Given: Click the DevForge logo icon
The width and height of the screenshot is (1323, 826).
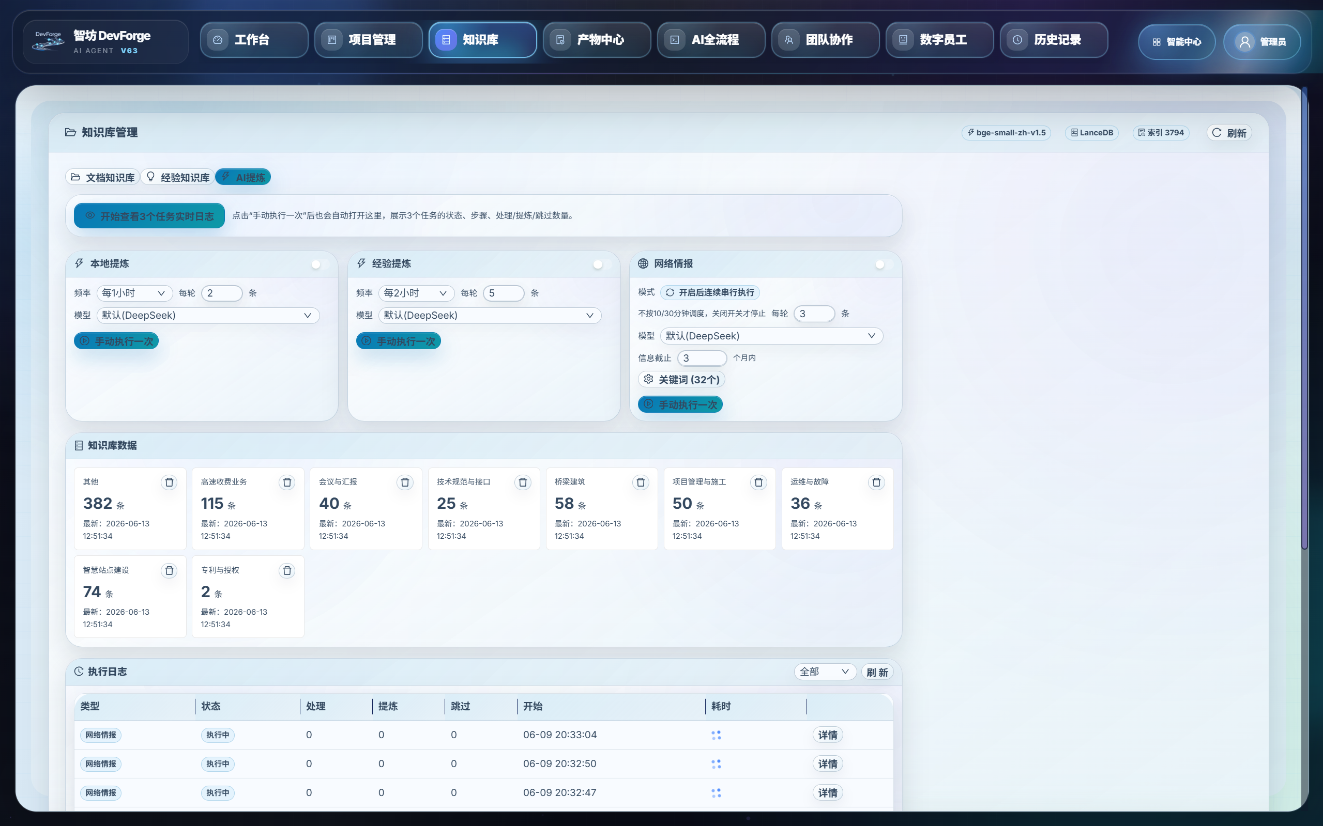Looking at the screenshot, I should click(x=48, y=40).
